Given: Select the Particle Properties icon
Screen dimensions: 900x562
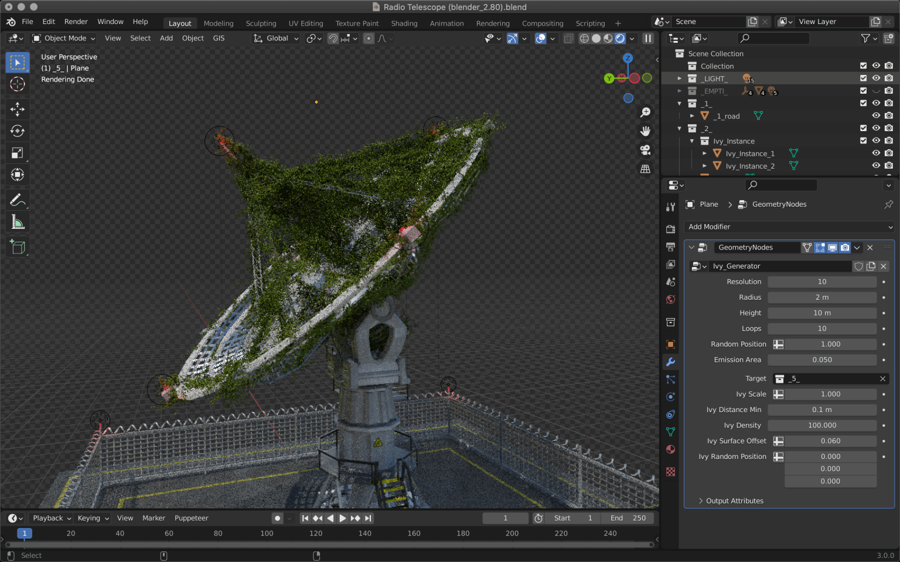Looking at the screenshot, I should [670, 379].
